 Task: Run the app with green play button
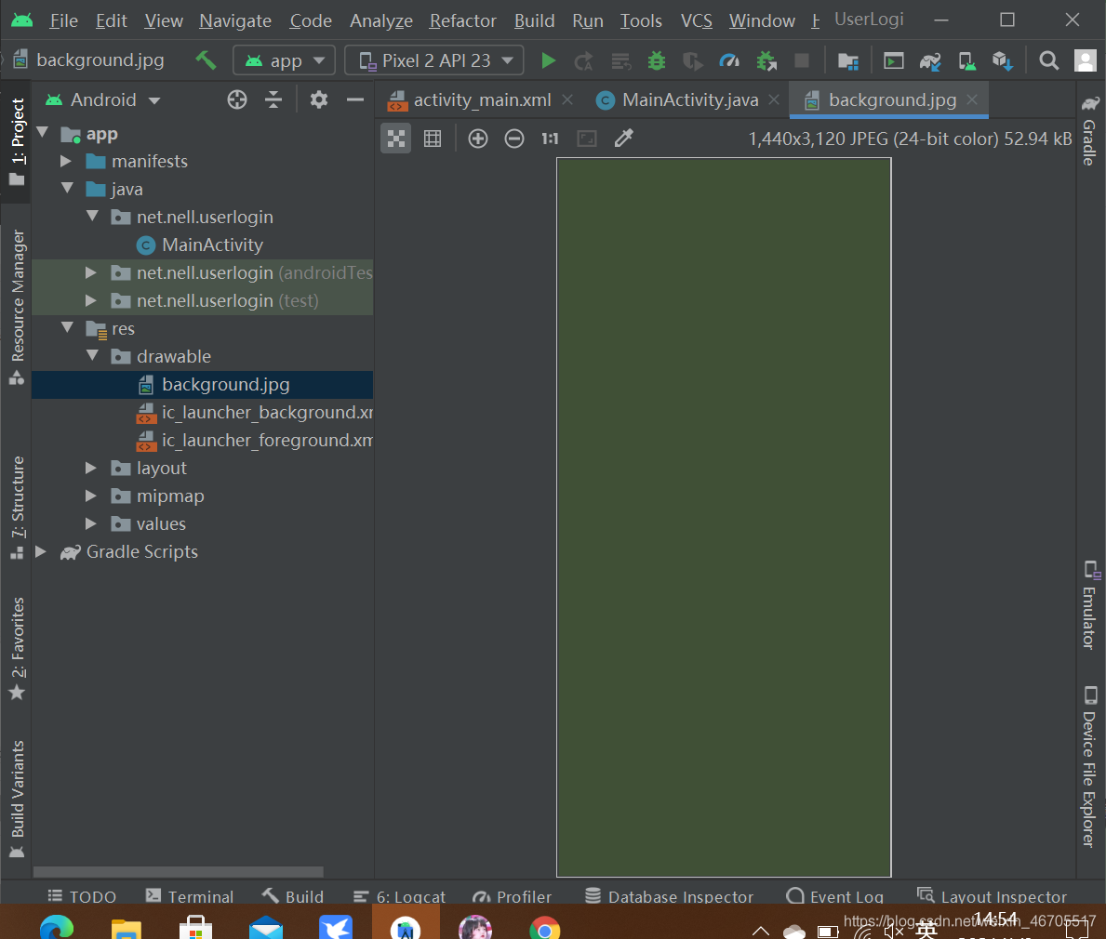tap(548, 60)
